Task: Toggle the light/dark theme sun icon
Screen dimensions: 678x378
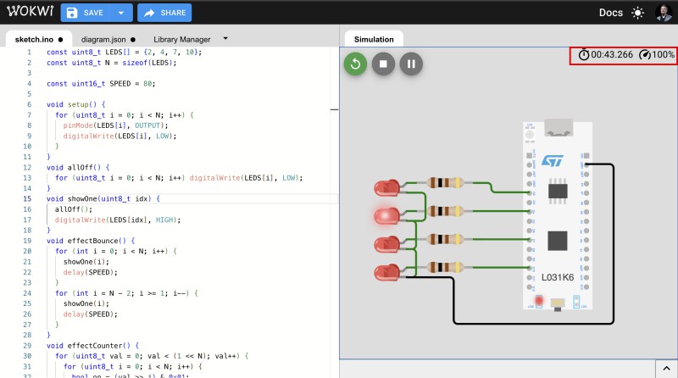Action: click(x=637, y=13)
